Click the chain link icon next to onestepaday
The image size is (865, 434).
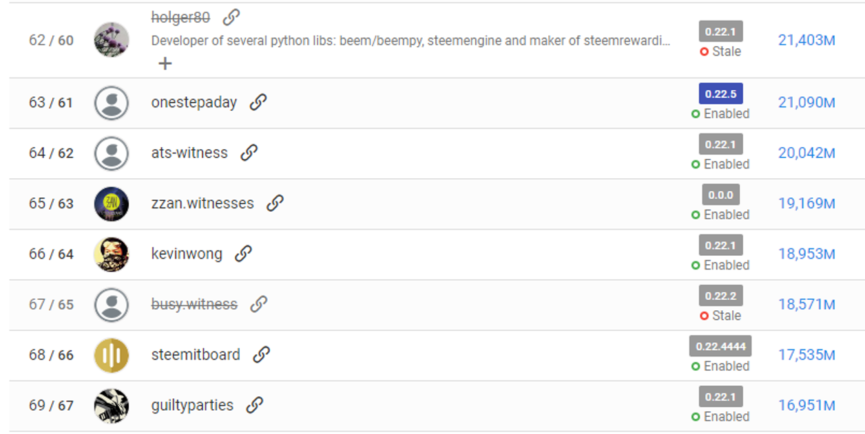pos(258,102)
